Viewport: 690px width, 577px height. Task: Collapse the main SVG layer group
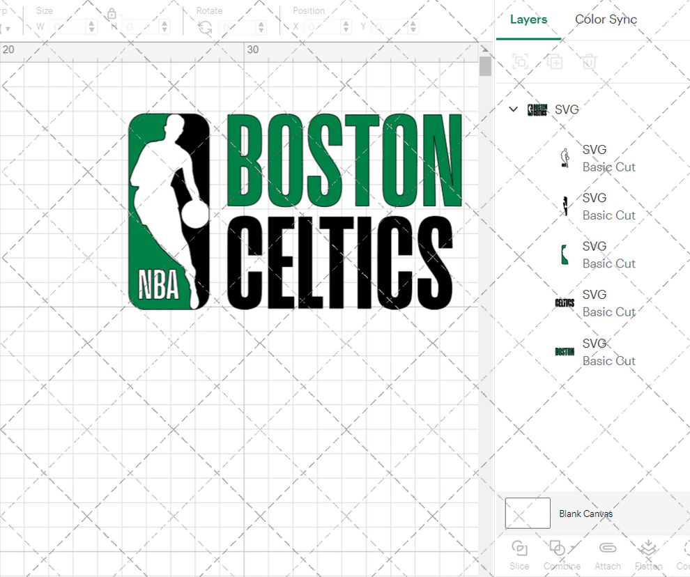pyautogui.click(x=514, y=109)
